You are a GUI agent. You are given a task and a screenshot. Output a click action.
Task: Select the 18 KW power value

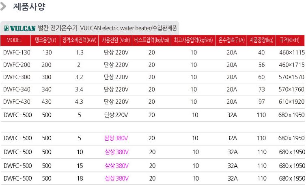[79, 178]
